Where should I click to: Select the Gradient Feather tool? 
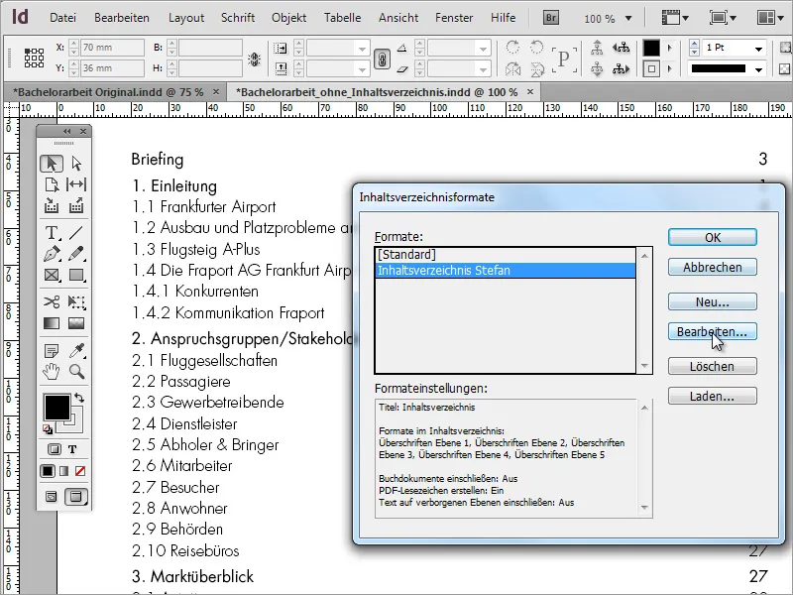[x=76, y=323]
